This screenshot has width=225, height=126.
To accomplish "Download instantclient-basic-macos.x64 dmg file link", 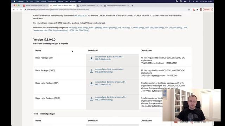I will [x=109, y=70].
